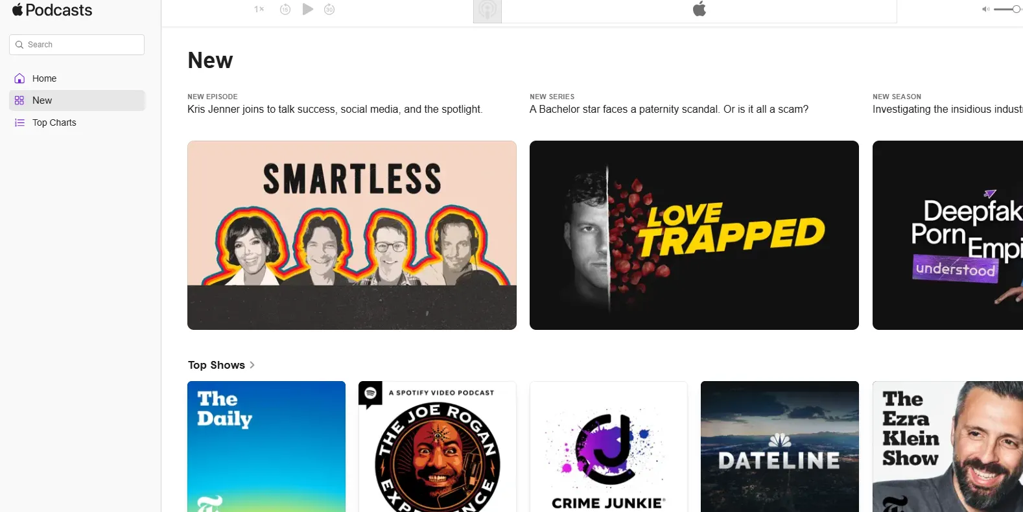
Task: Click the skip back 15 seconds icon
Action: click(x=285, y=9)
